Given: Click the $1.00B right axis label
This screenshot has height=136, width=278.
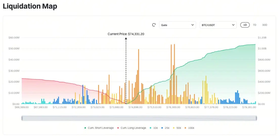Looking at the screenshot, I should [262, 49].
